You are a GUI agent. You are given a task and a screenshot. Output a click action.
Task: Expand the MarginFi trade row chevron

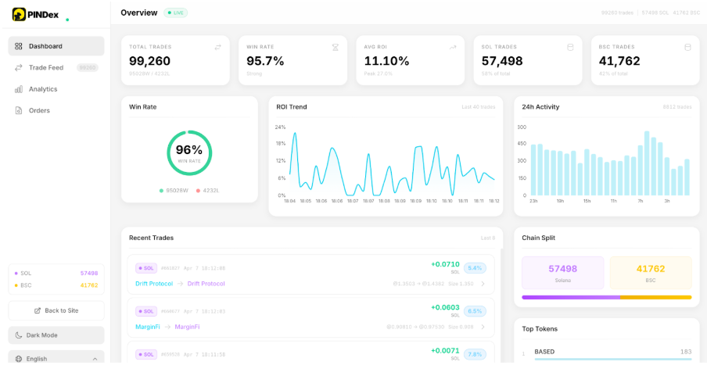coord(483,327)
